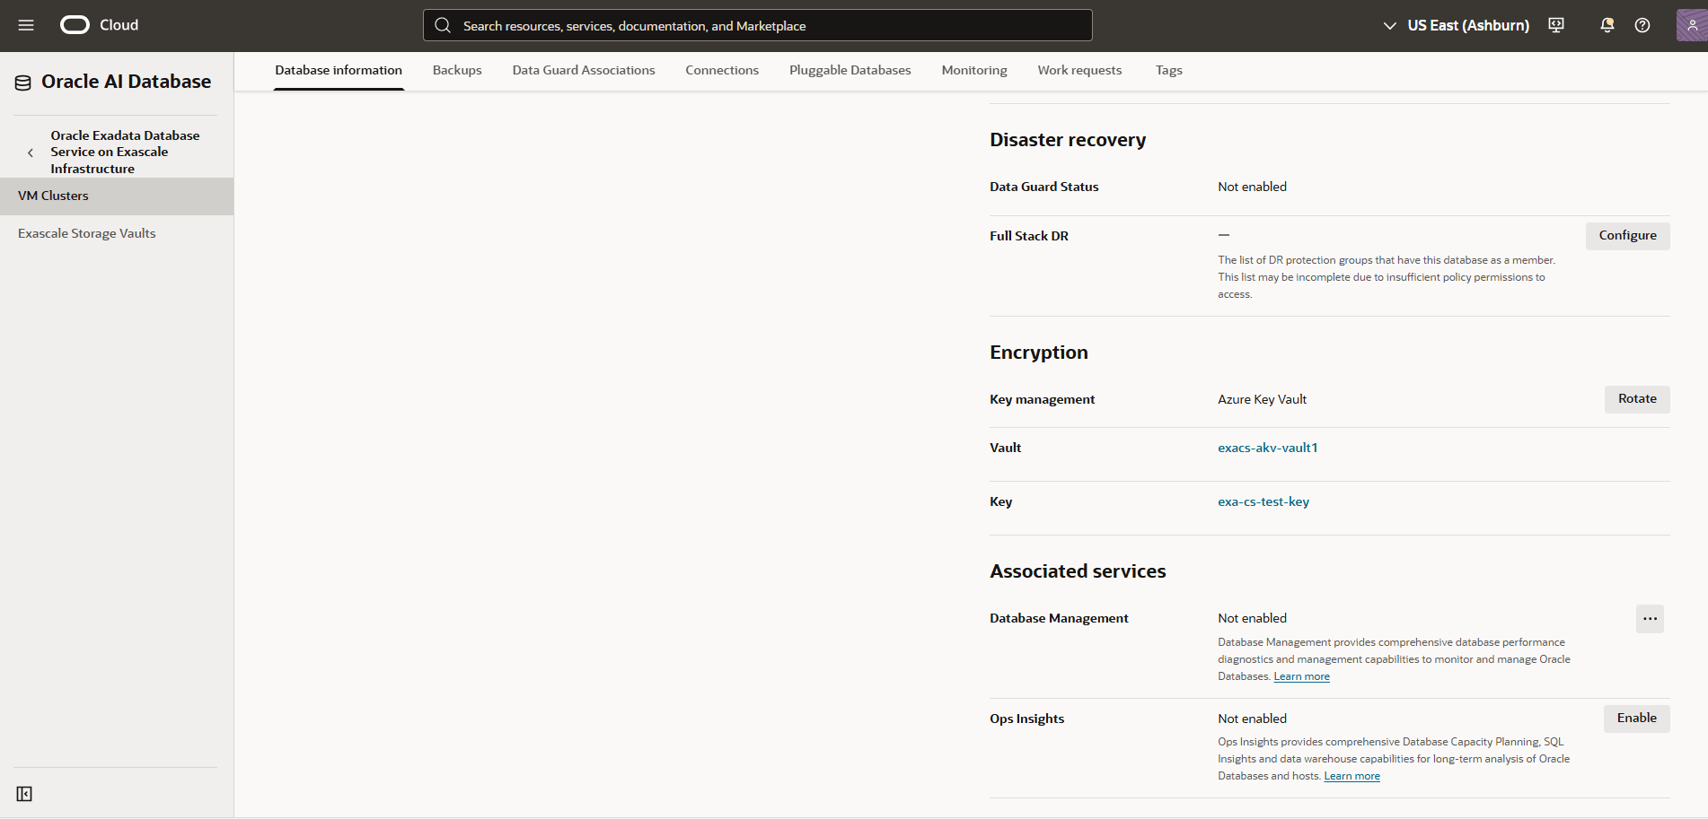Focus the search resources input field
The width and height of the screenshot is (1708, 819).
pos(758,25)
